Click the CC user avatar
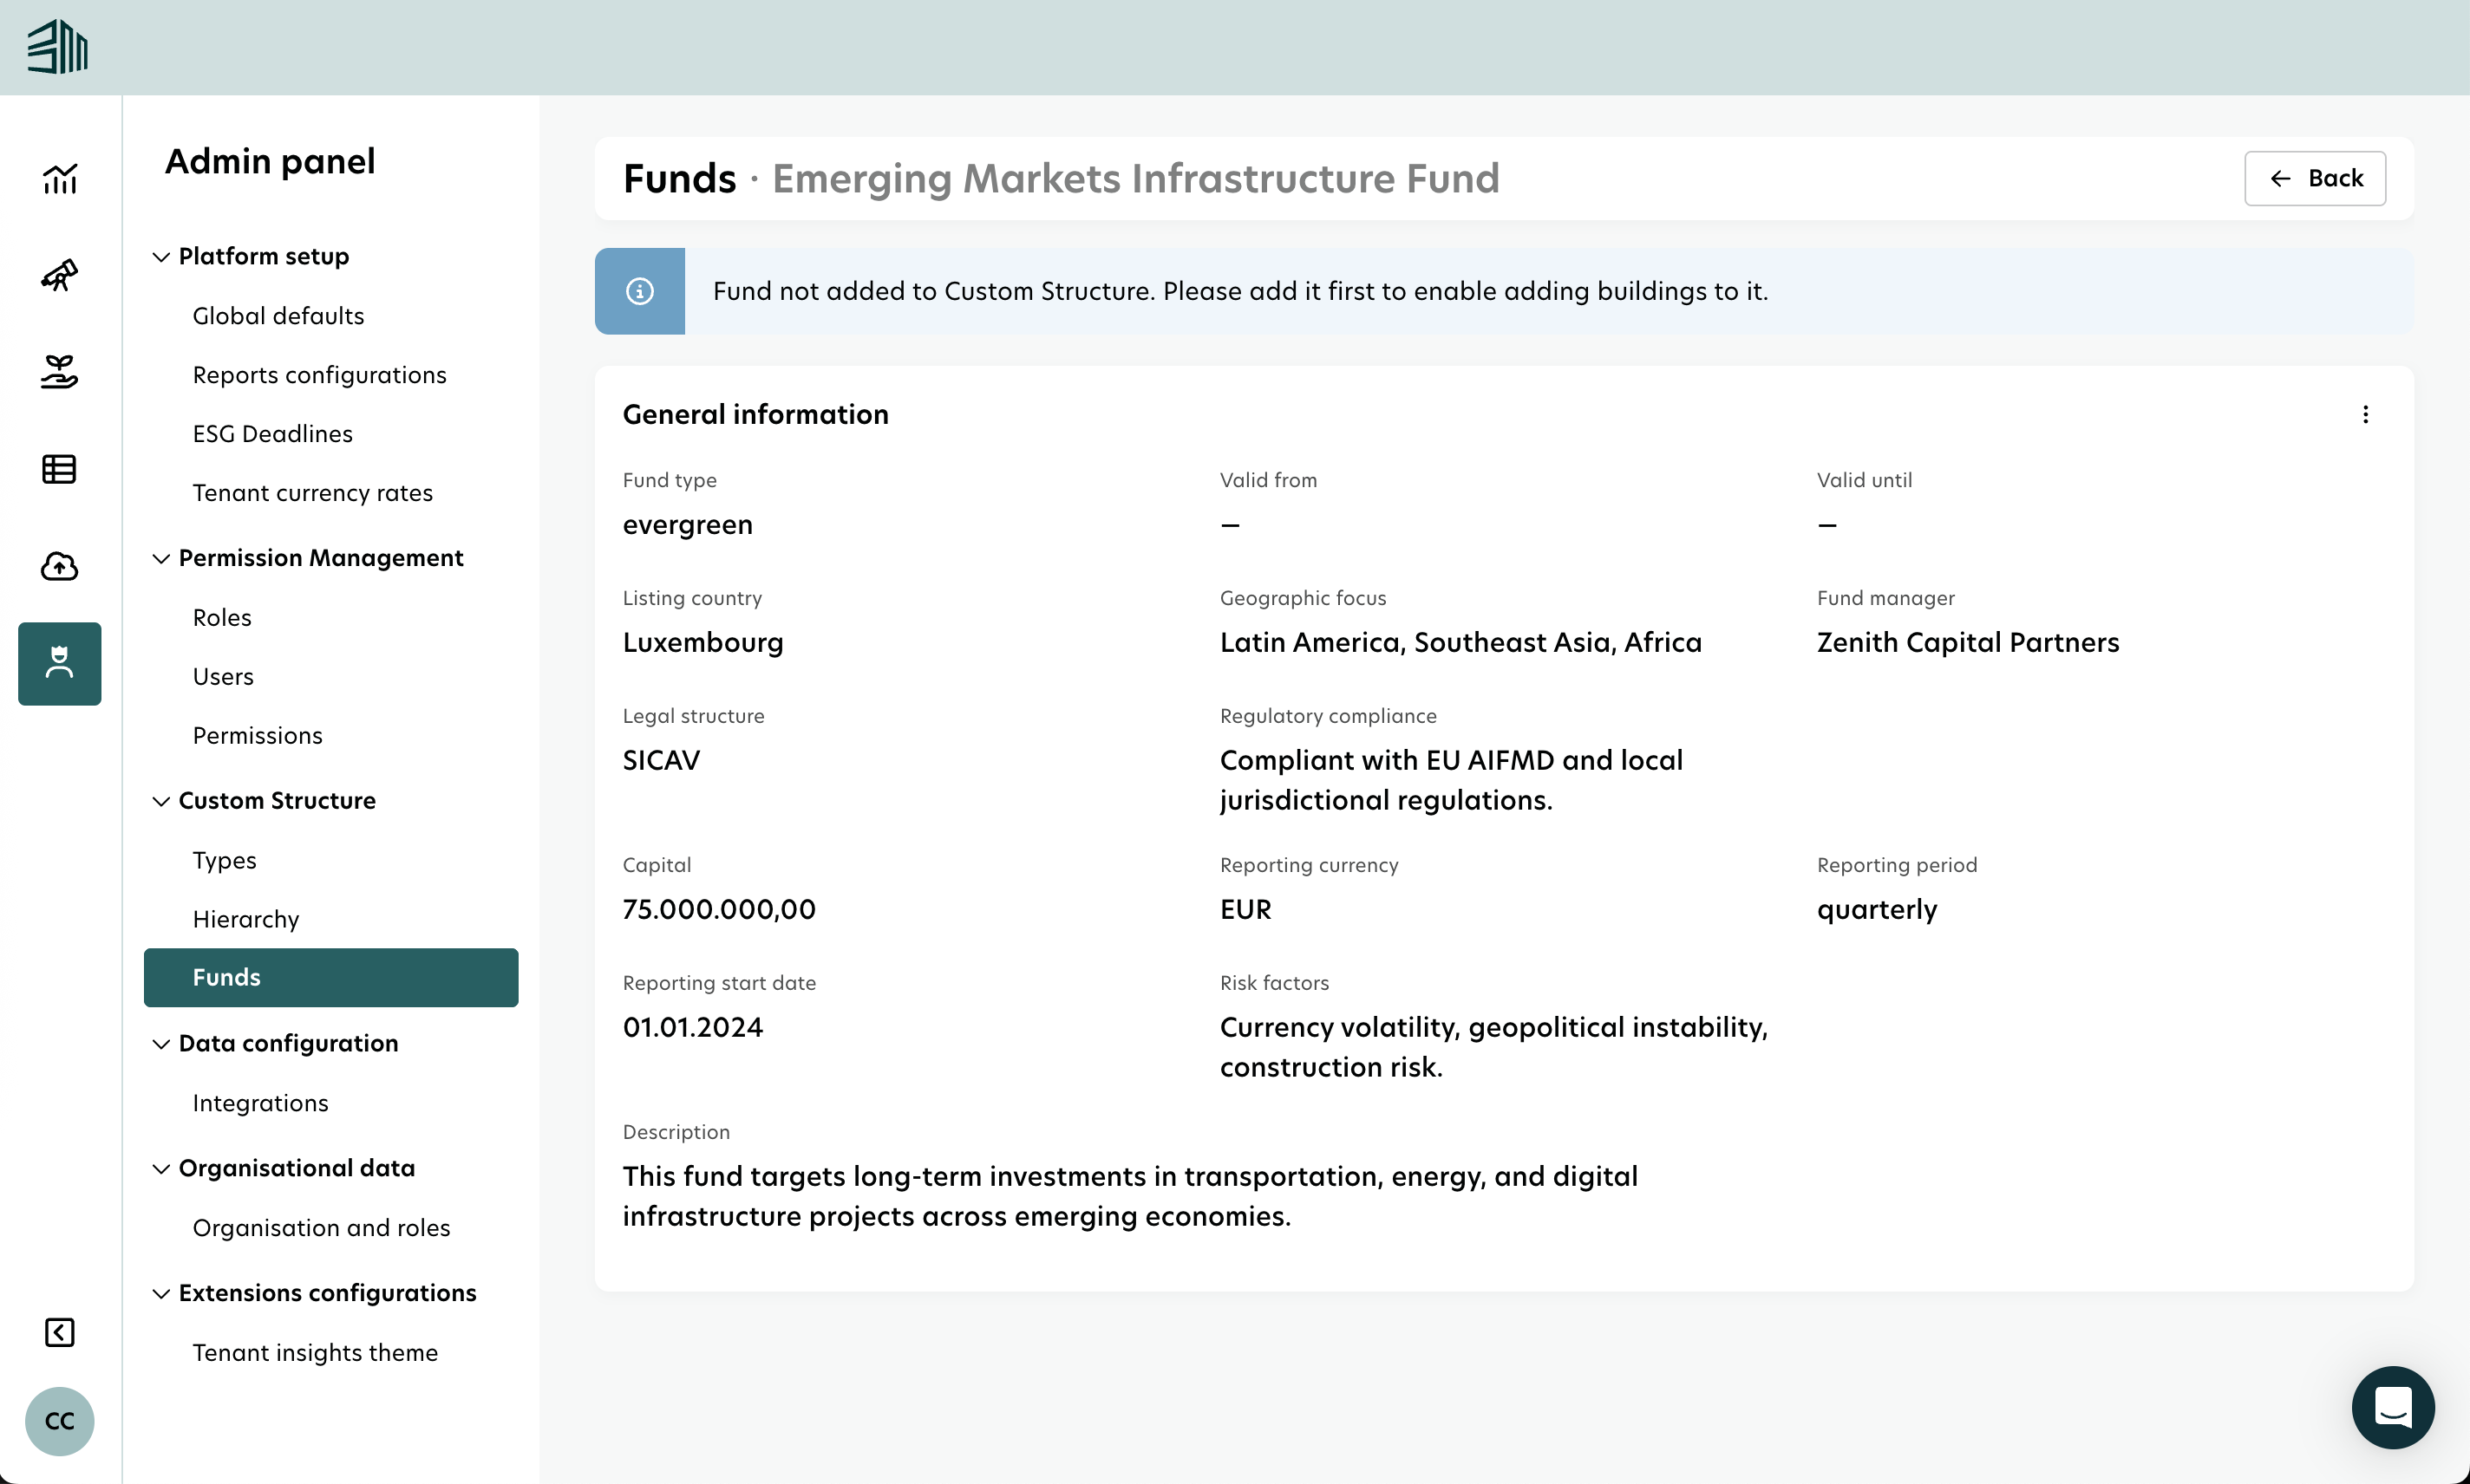 click(59, 1421)
